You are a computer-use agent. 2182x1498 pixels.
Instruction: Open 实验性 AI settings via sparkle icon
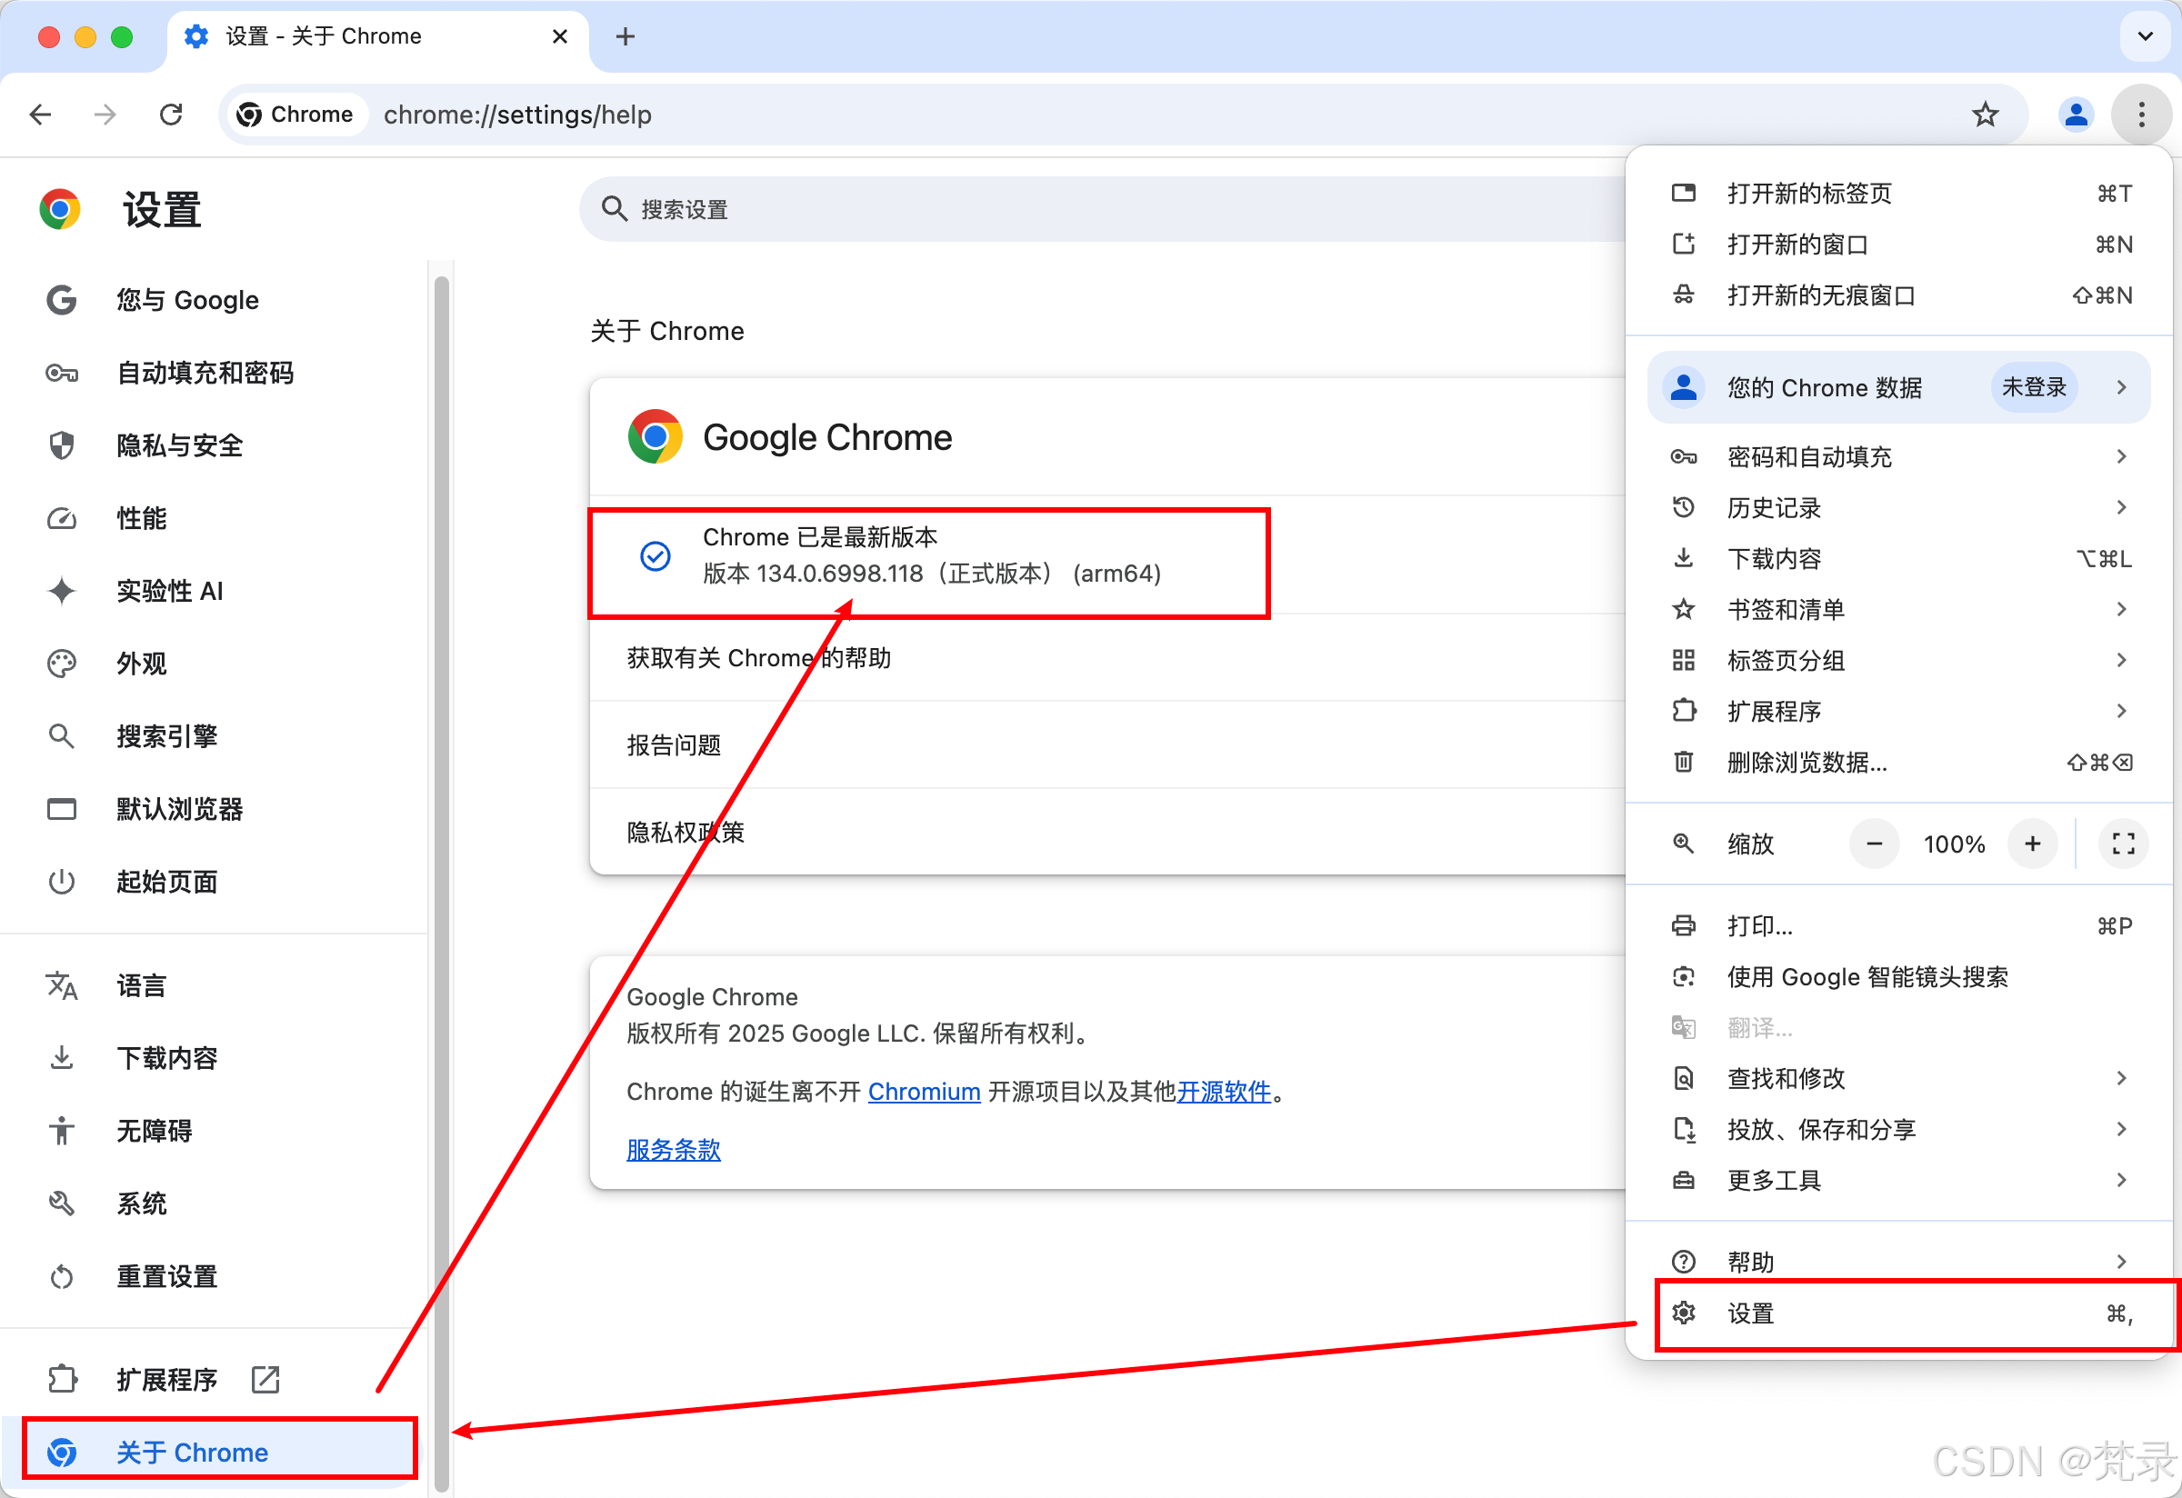[61, 590]
